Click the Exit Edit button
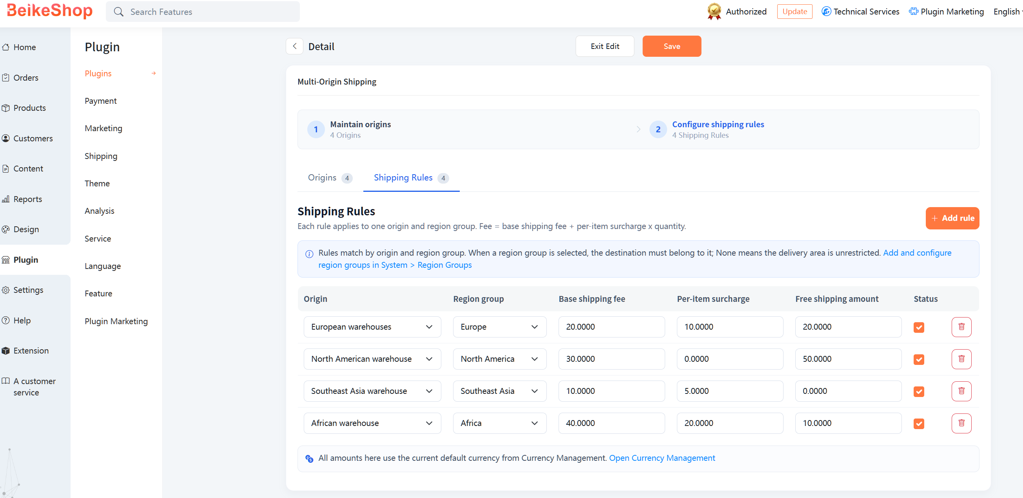 point(604,47)
